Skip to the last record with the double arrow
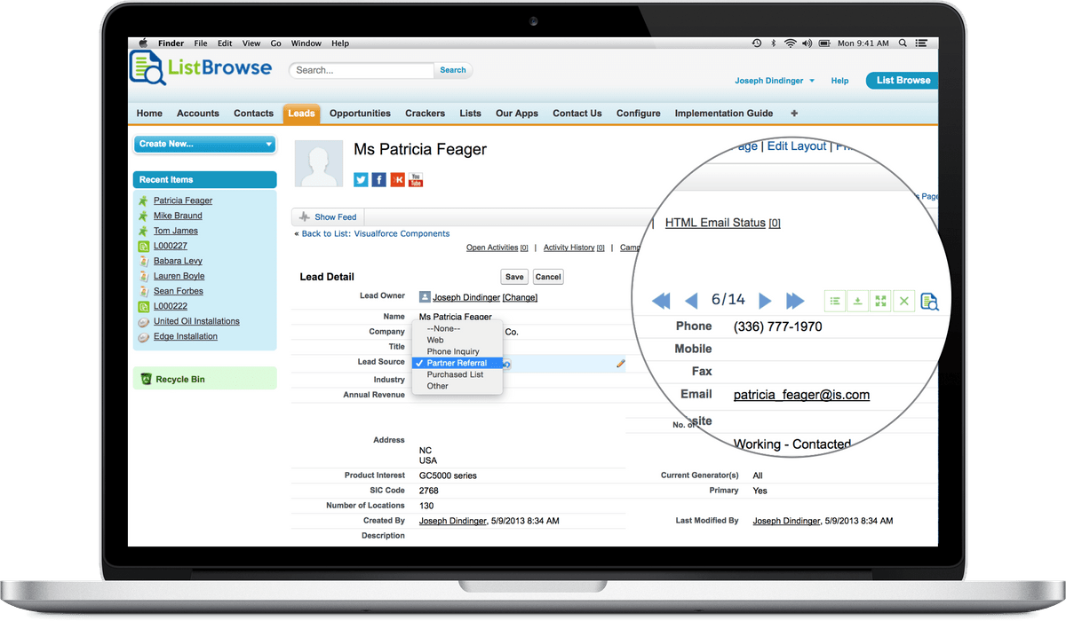1066x621 pixels. pyautogui.click(x=795, y=301)
